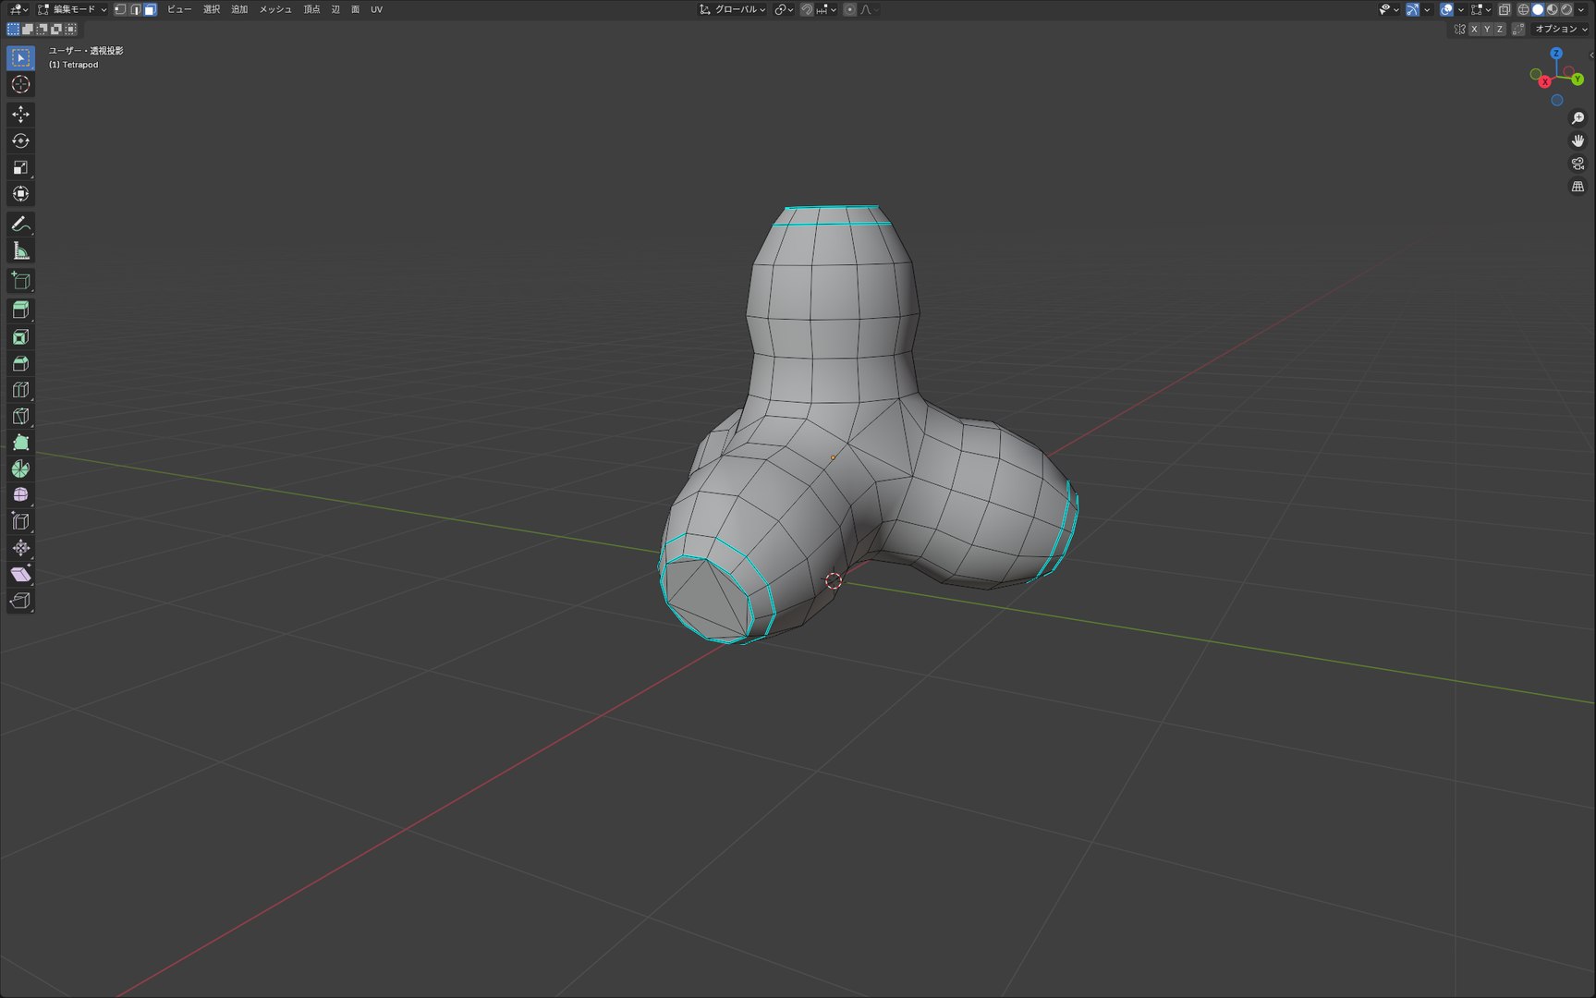Select the Scale tool
Viewport: 1596px width, 998px height.
pyautogui.click(x=20, y=168)
